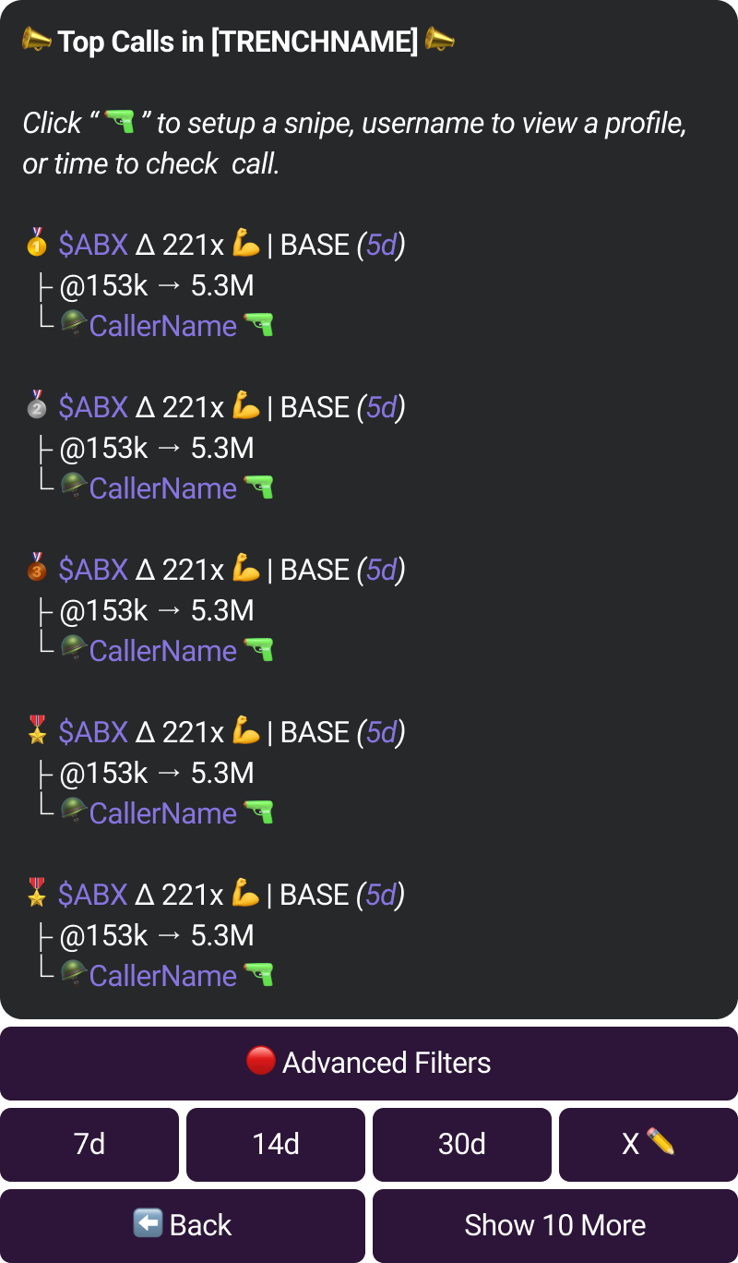Open the $ABX link on the fourth ranked call
Screen dimensions: 738x1263
(x=93, y=732)
